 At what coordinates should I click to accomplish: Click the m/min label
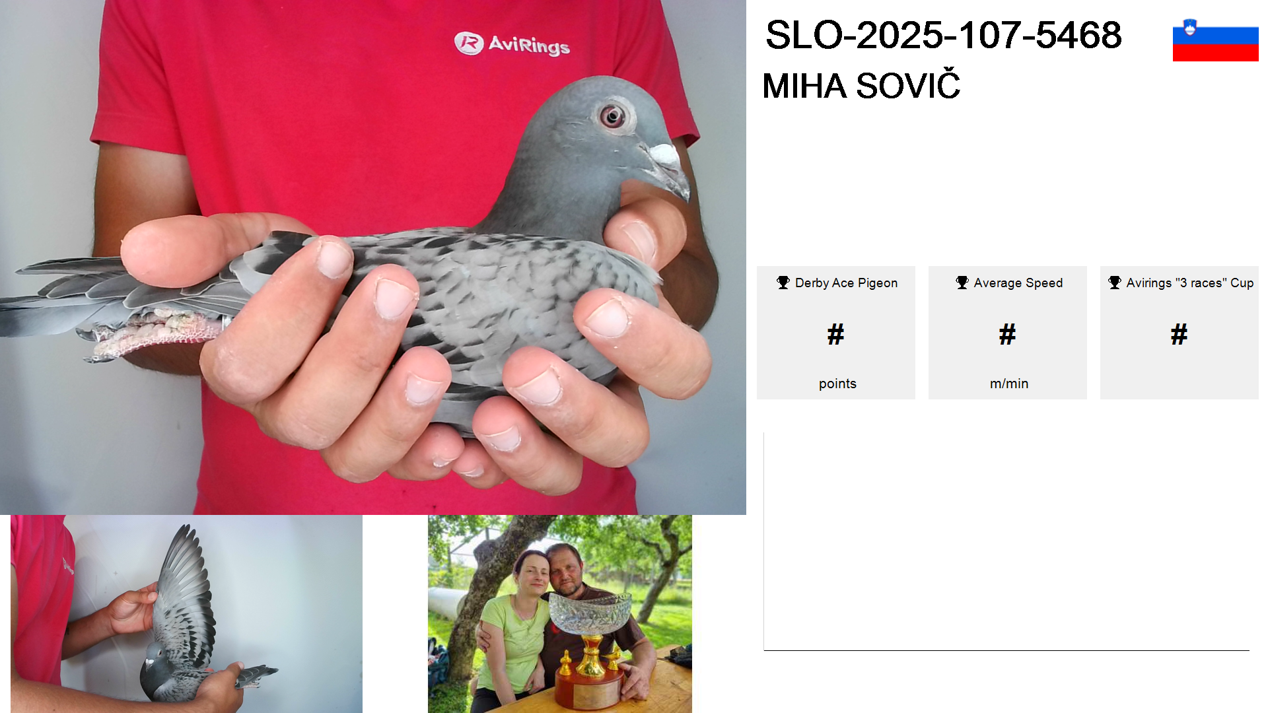(1009, 384)
